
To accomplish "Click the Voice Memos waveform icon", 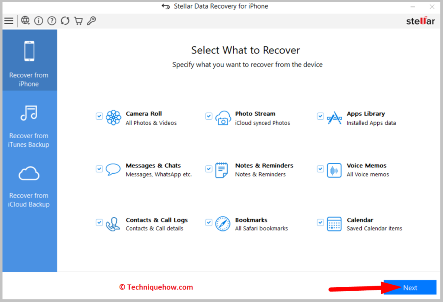I will [x=334, y=170].
